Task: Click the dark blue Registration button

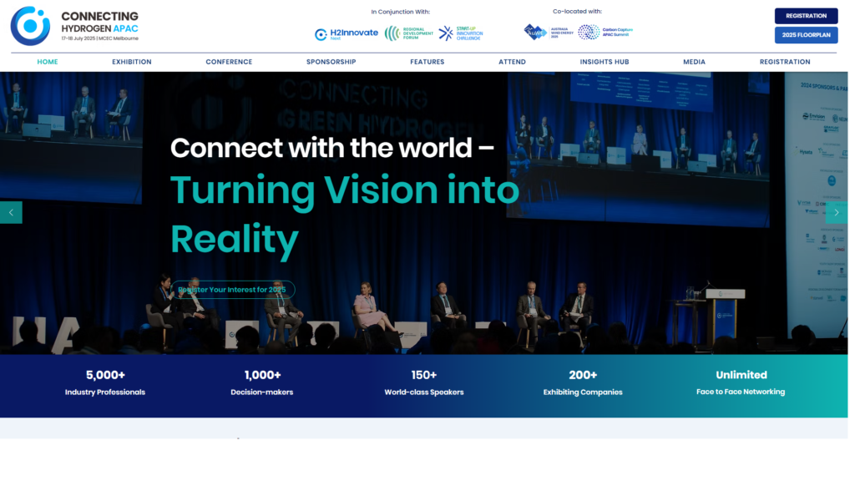Action: (x=806, y=16)
